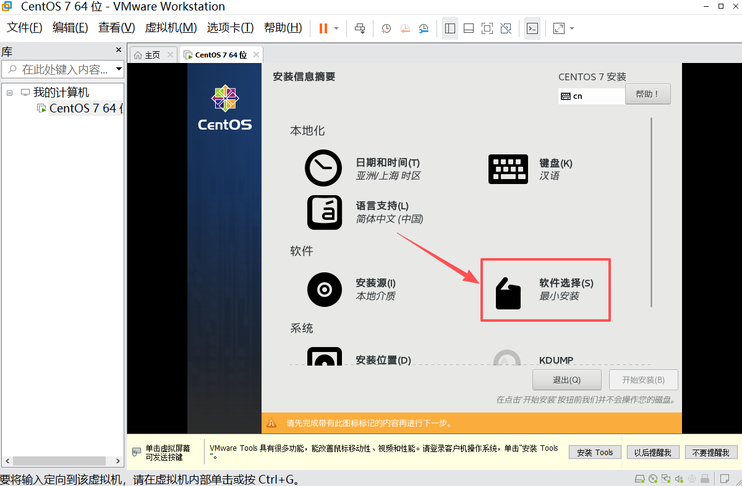The height and width of the screenshot is (486, 742).
Task: Open the library search dropdown arrow
Action: coord(119,69)
